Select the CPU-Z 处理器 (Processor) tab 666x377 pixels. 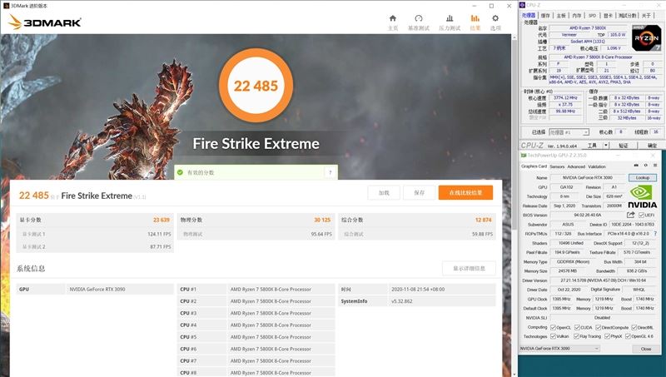pyautogui.click(x=529, y=15)
